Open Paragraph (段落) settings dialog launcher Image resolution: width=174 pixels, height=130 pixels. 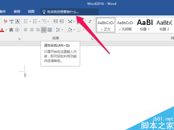92,39
